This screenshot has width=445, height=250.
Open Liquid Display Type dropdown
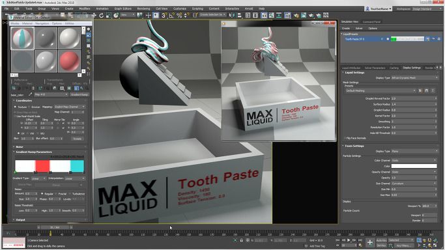(x=414, y=77)
